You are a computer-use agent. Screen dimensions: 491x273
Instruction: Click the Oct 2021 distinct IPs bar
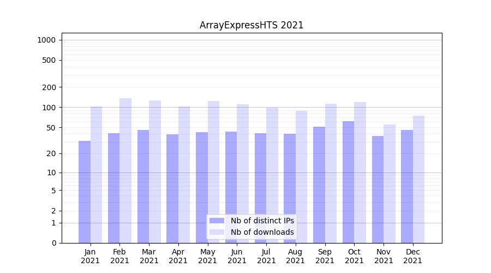tap(348, 182)
